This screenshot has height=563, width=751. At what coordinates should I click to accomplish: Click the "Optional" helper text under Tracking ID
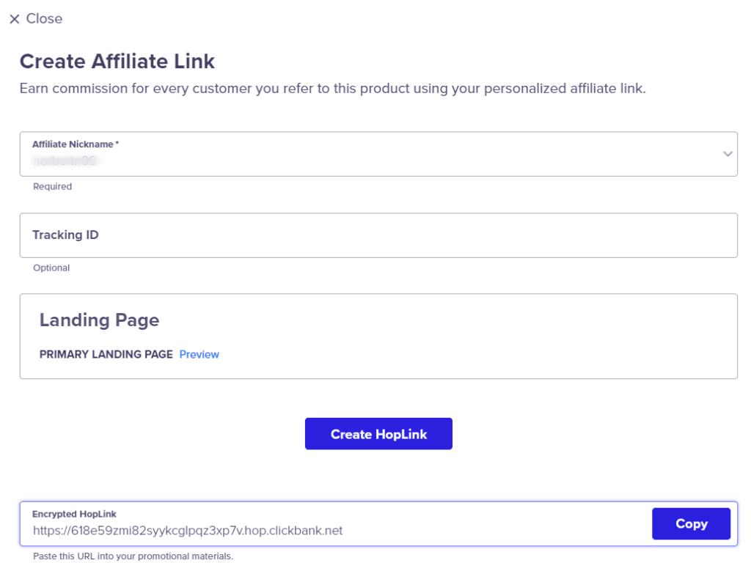coord(51,268)
